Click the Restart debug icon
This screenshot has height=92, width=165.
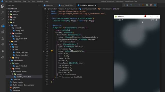click(147, 5)
